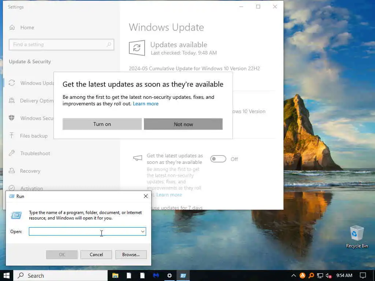Click the orange Avast tray icon
The height and width of the screenshot is (281, 375).
click(x=302, y=276)
